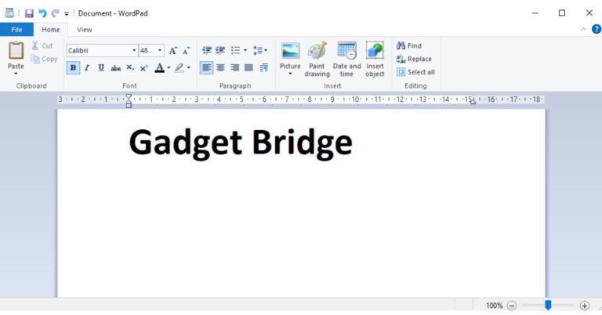Open the Paragraph settings dialog icon
The height and width of the screenshot is (315, 602).
(x=263, y=68)
